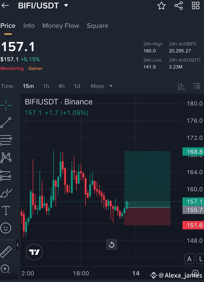Switch to the Info tab

click(29, 26)
